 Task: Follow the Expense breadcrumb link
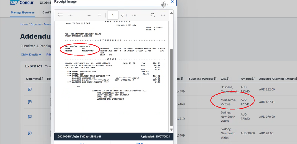(x=36, y=24)
